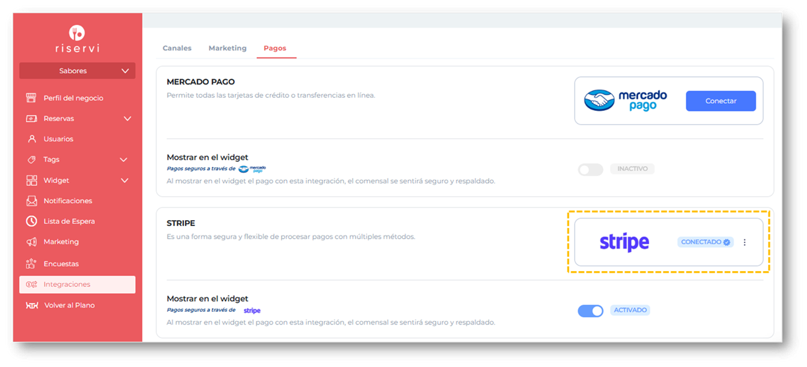
Task: Click the Usuarios person icon
Action: pyautogui.click(x=32, y=139)
